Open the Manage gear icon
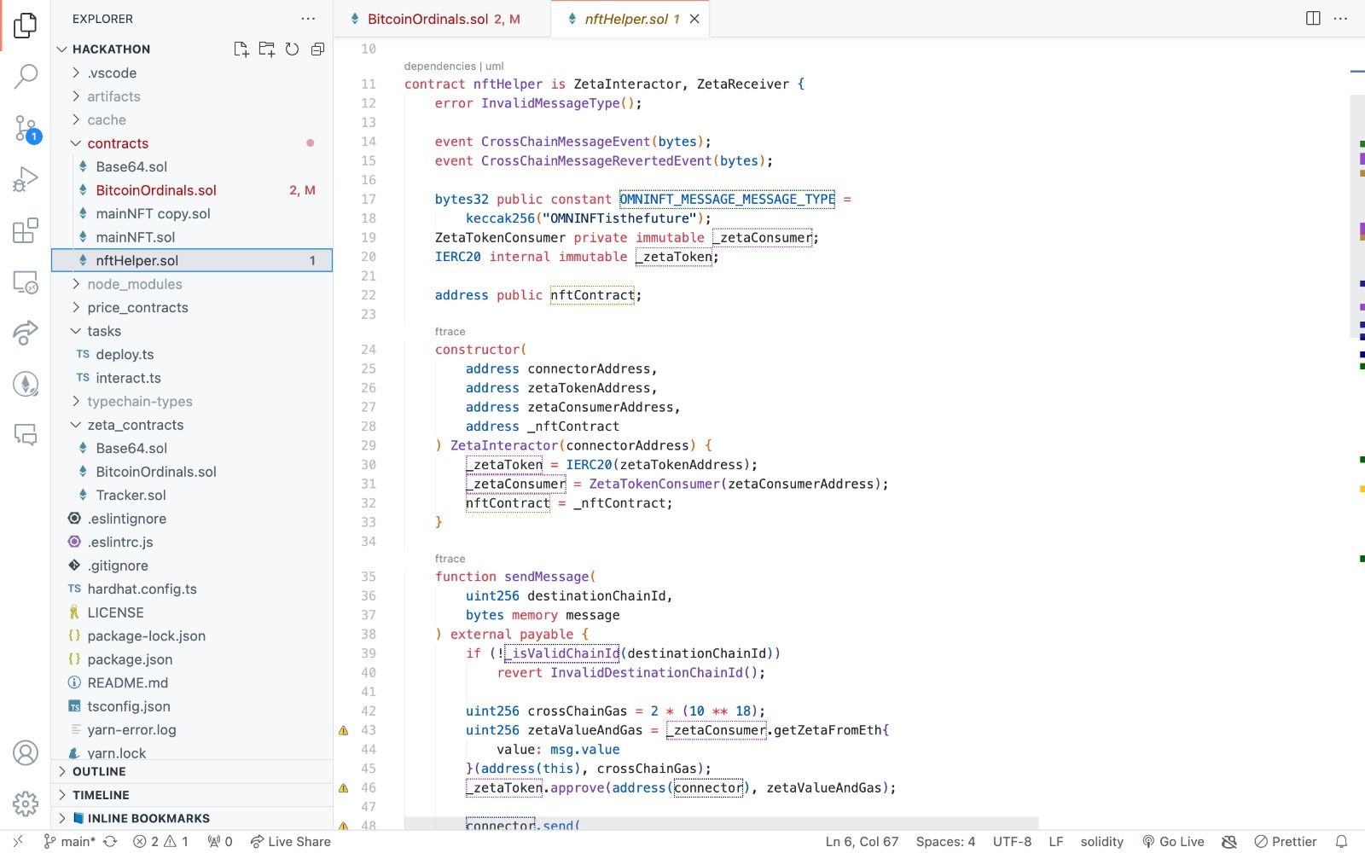 (26, 804)
